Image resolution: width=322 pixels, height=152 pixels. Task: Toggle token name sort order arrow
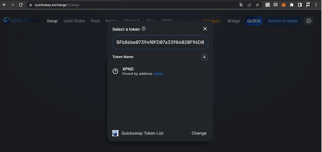tap(204, 57)
